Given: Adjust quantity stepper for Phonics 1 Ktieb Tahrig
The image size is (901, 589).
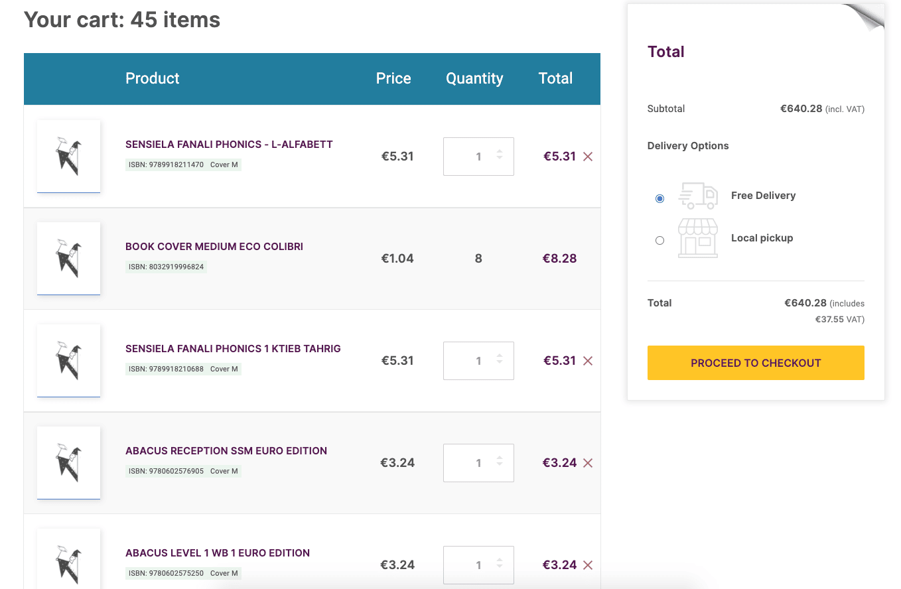Looking at the screenshot, I should tap(500, 361).
